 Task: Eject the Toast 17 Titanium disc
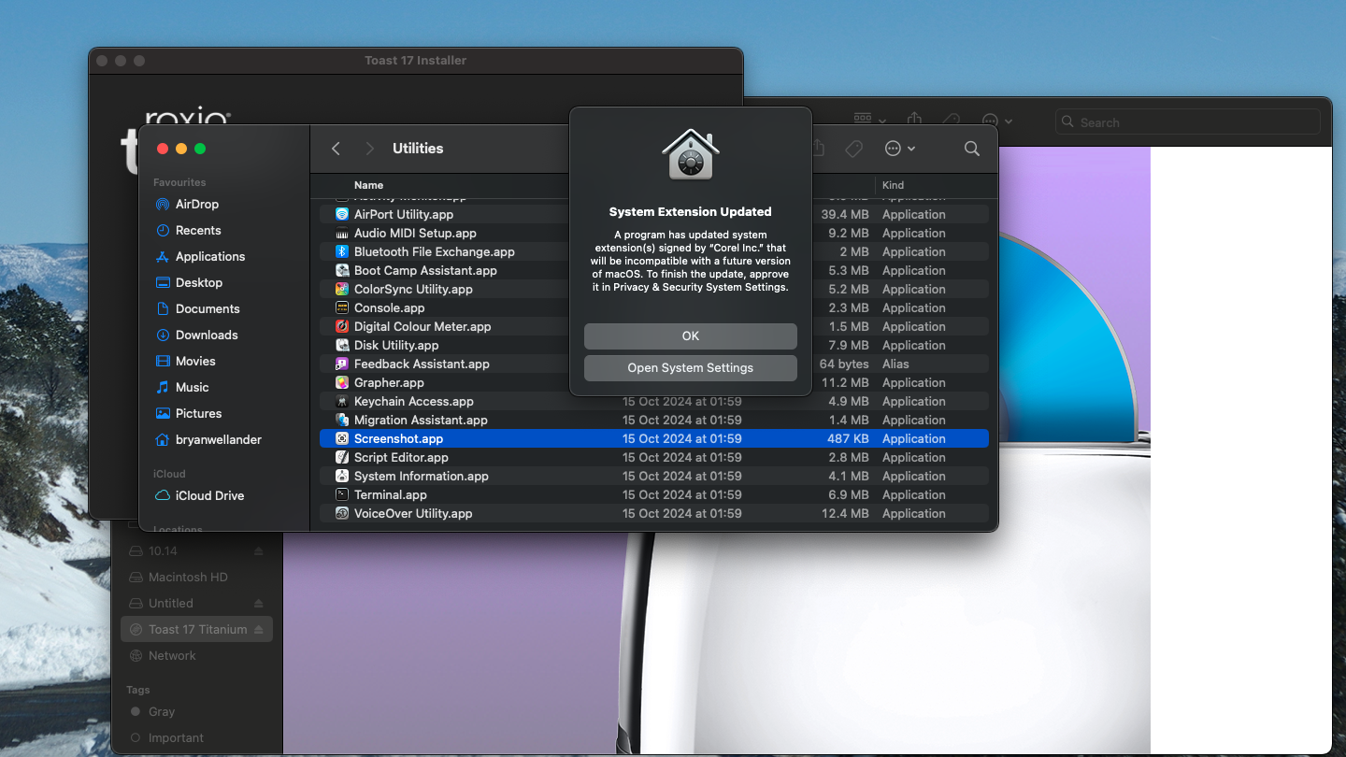[x=259, y=630]
